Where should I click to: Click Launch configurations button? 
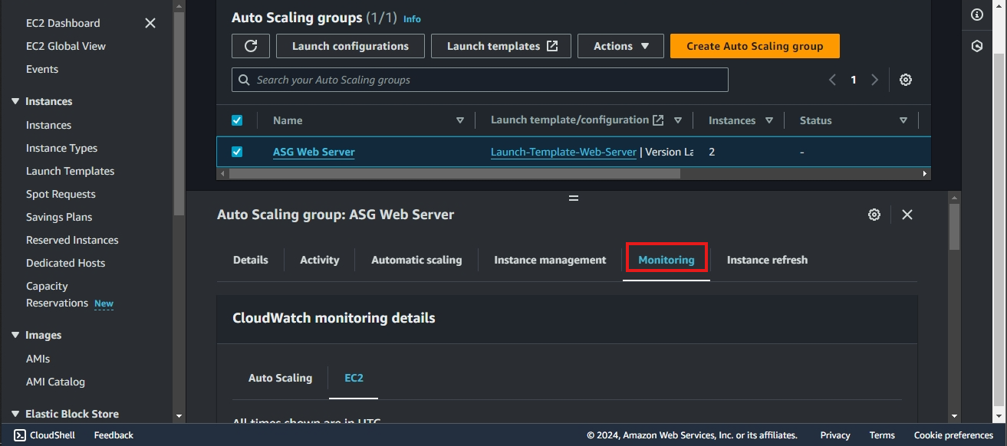[350, 46]
